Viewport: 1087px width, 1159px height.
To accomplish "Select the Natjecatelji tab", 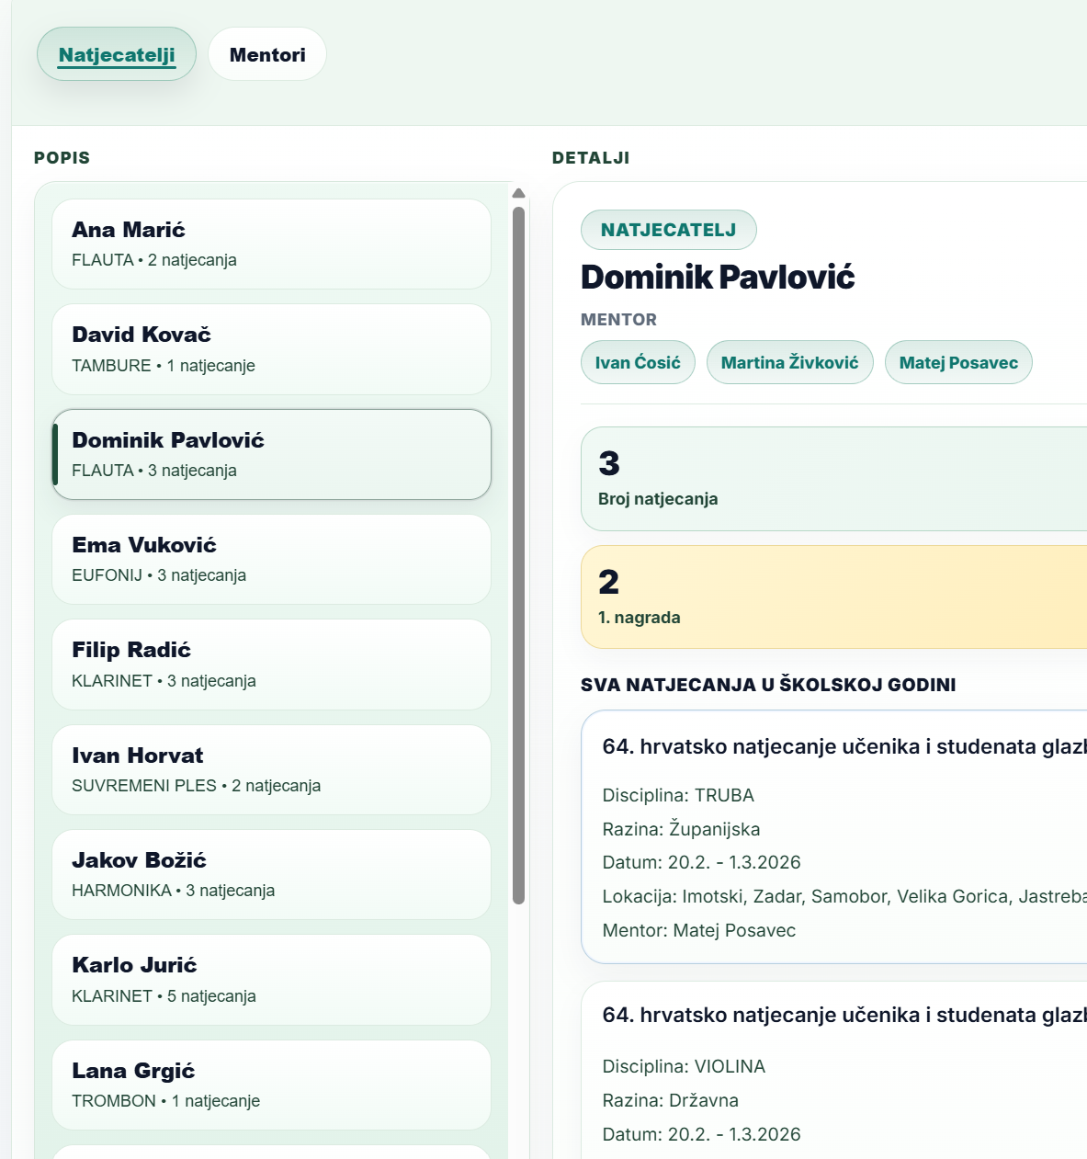I will 117,54.
